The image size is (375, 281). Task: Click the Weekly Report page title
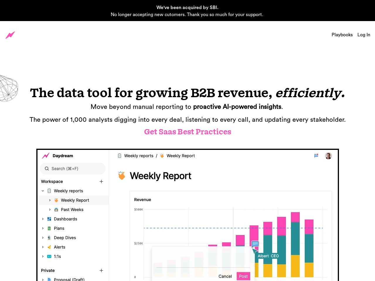pos(161,176)
